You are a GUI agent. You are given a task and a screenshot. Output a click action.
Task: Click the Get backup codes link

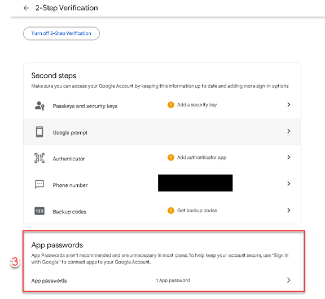click(x=197, y=211)
